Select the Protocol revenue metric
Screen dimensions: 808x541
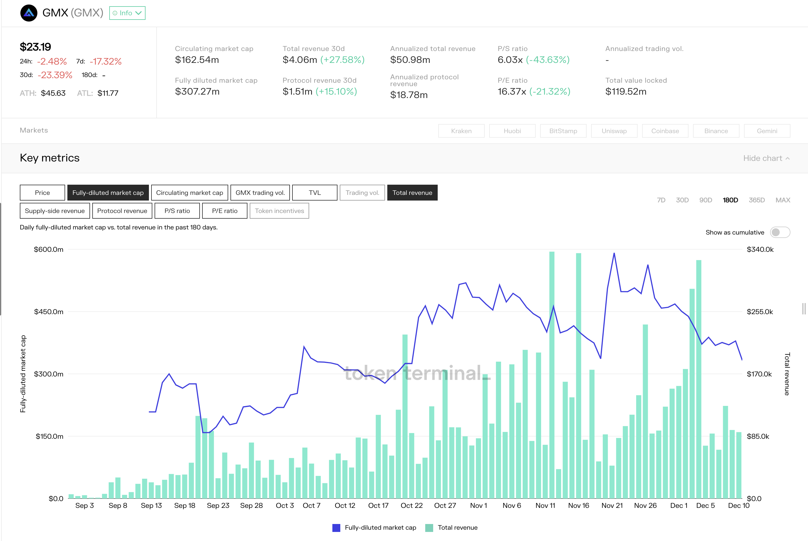pos(122,211)
